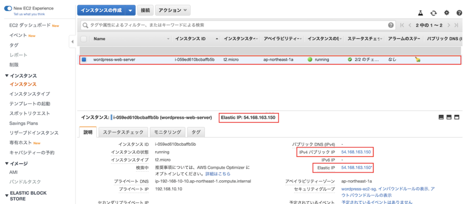The image size is (467, 204).
Task: Open the モニタリング tab
Action: coord(167,132)
